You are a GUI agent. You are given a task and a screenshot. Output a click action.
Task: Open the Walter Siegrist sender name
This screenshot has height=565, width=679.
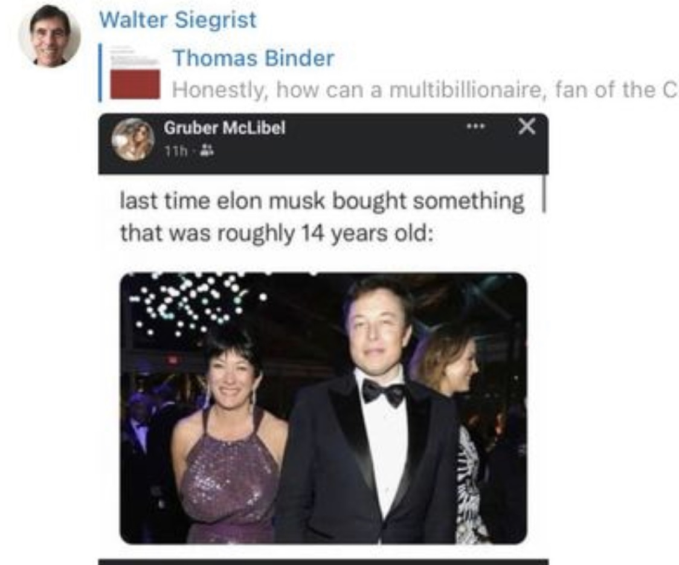pyautogui.click(x=178, y=20)
